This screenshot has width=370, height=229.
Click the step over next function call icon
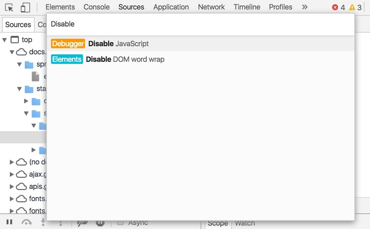click(x=27, y=223)
